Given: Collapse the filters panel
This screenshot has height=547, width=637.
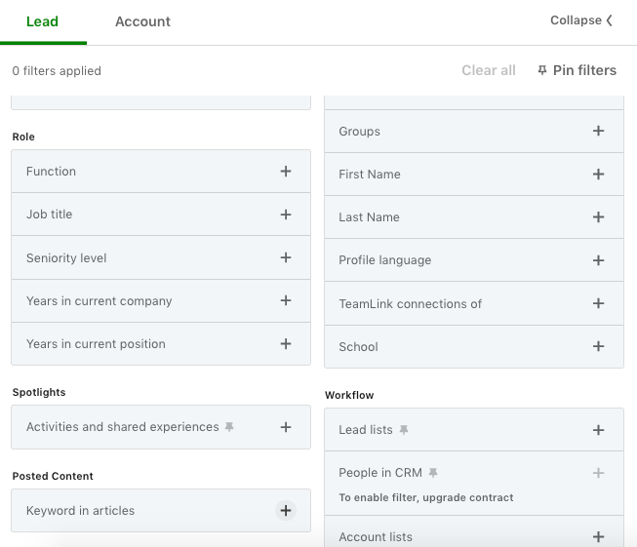Looking at the screenshot, I should pyautogui.click(x=581, y=20).
